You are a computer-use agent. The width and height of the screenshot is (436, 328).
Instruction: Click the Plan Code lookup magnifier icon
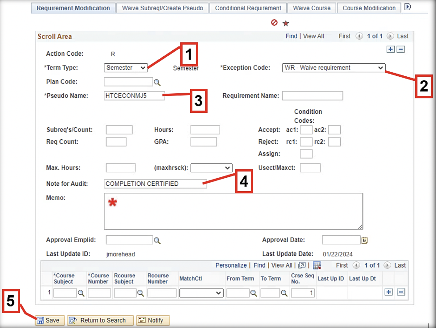point(157,83)
